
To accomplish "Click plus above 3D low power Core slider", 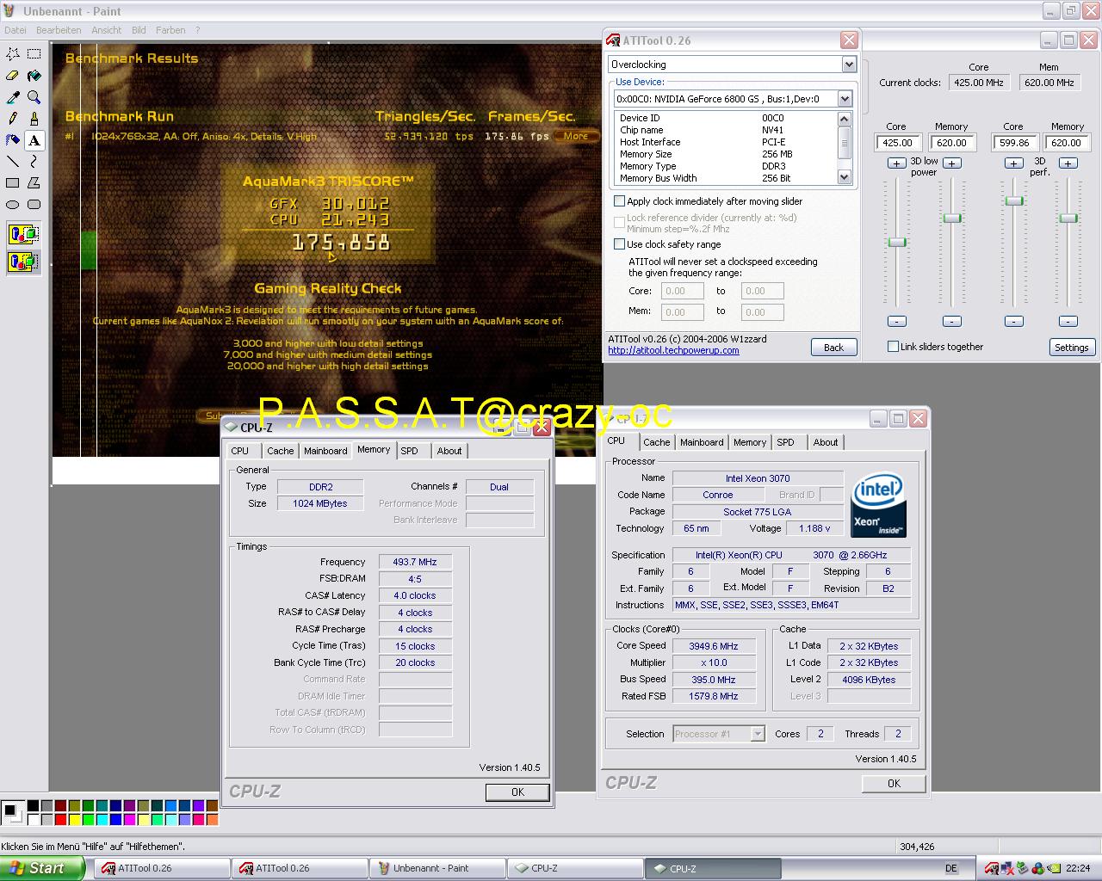I will click(x=896, y=163).
